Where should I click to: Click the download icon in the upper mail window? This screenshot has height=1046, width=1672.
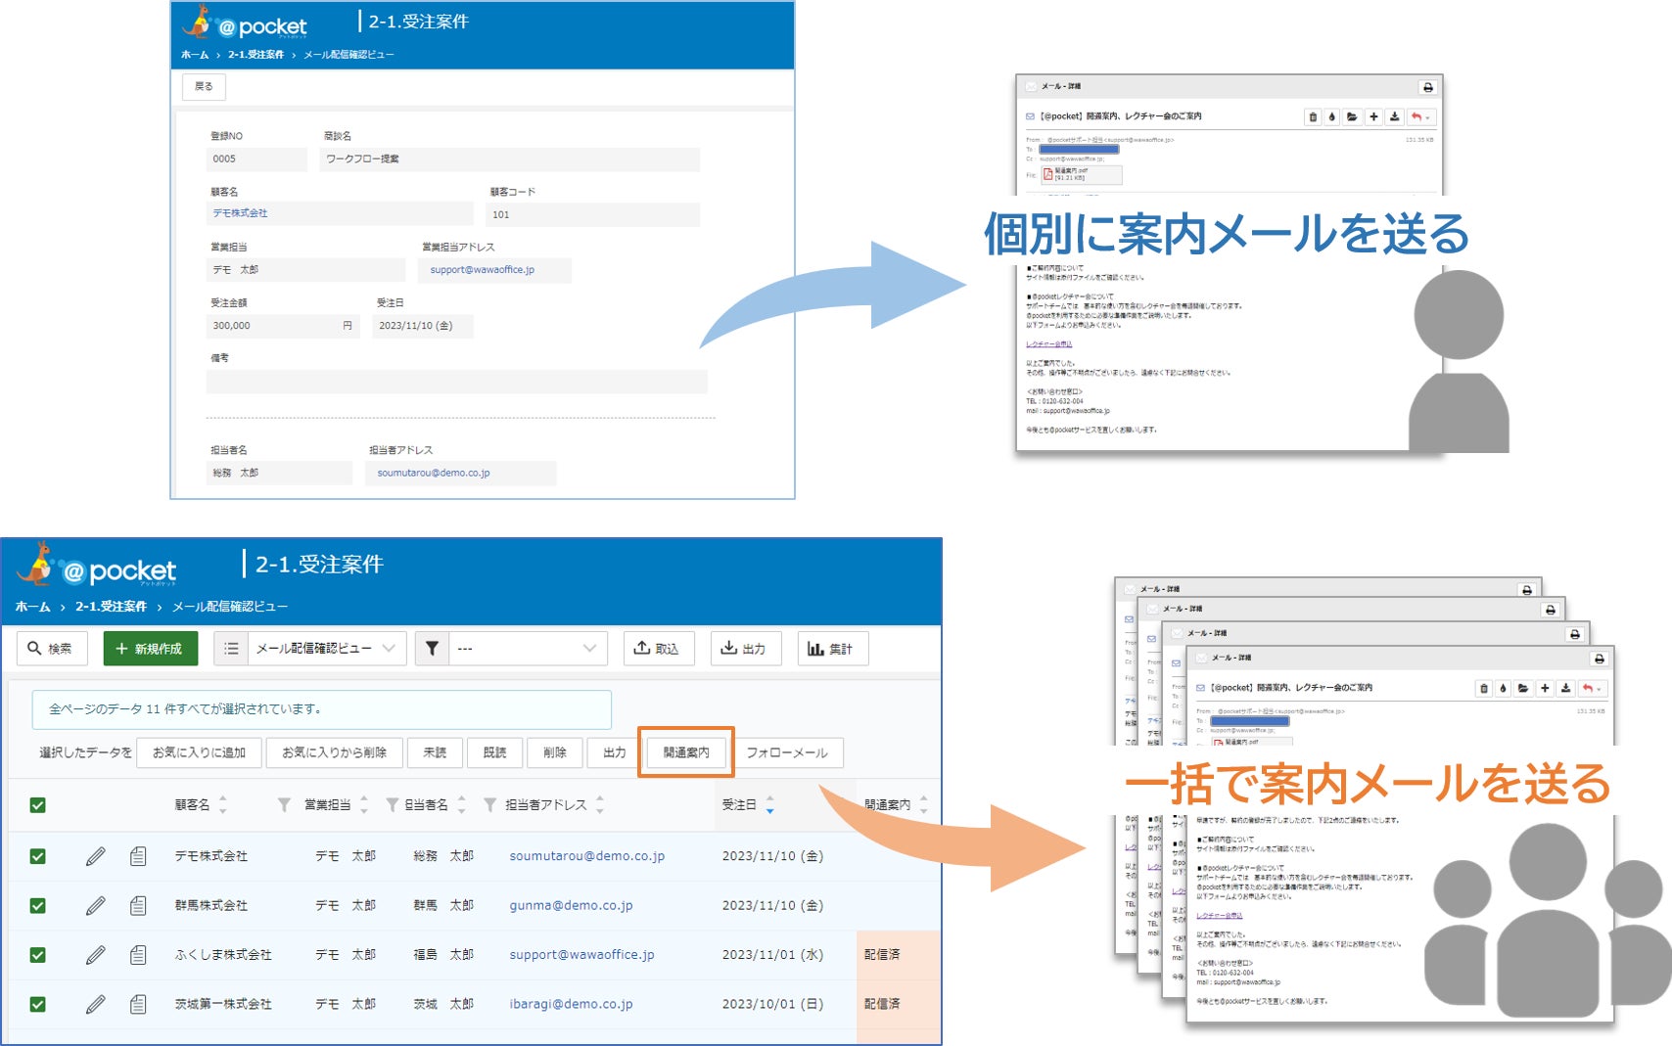pos(1394,117)
